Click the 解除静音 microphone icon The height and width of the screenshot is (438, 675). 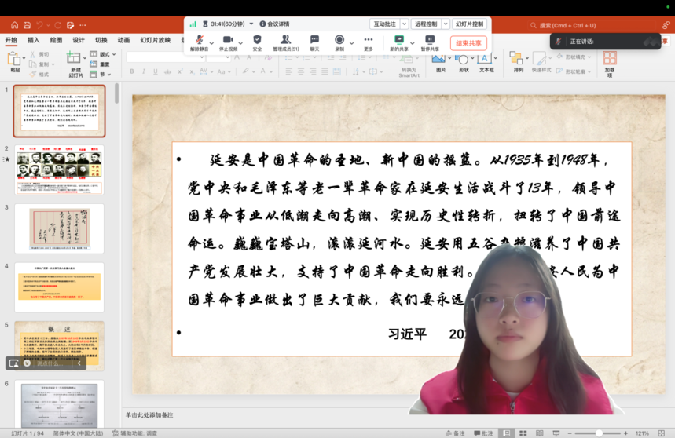point(199,40)
